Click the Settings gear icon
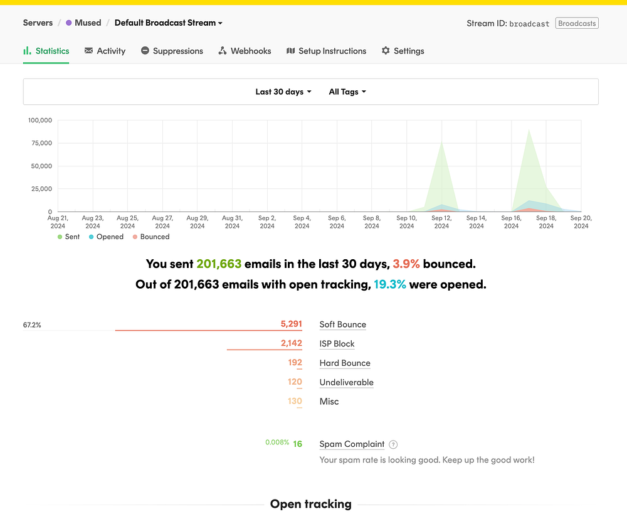The image size is (627, 514). click(386, 50)
